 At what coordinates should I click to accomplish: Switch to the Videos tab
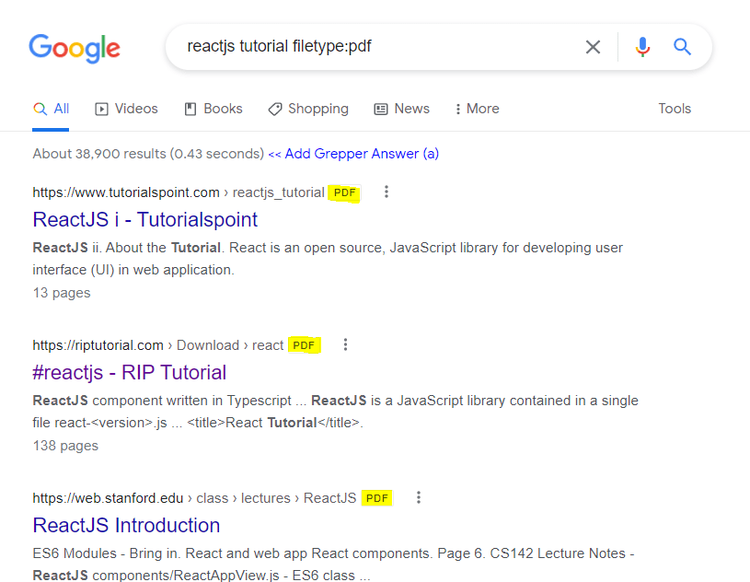[126, 109]
